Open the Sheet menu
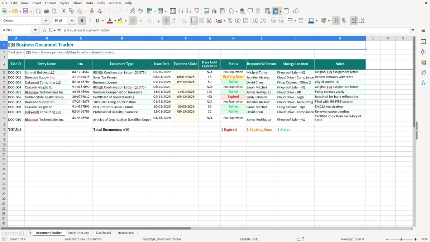 point(77,3)
